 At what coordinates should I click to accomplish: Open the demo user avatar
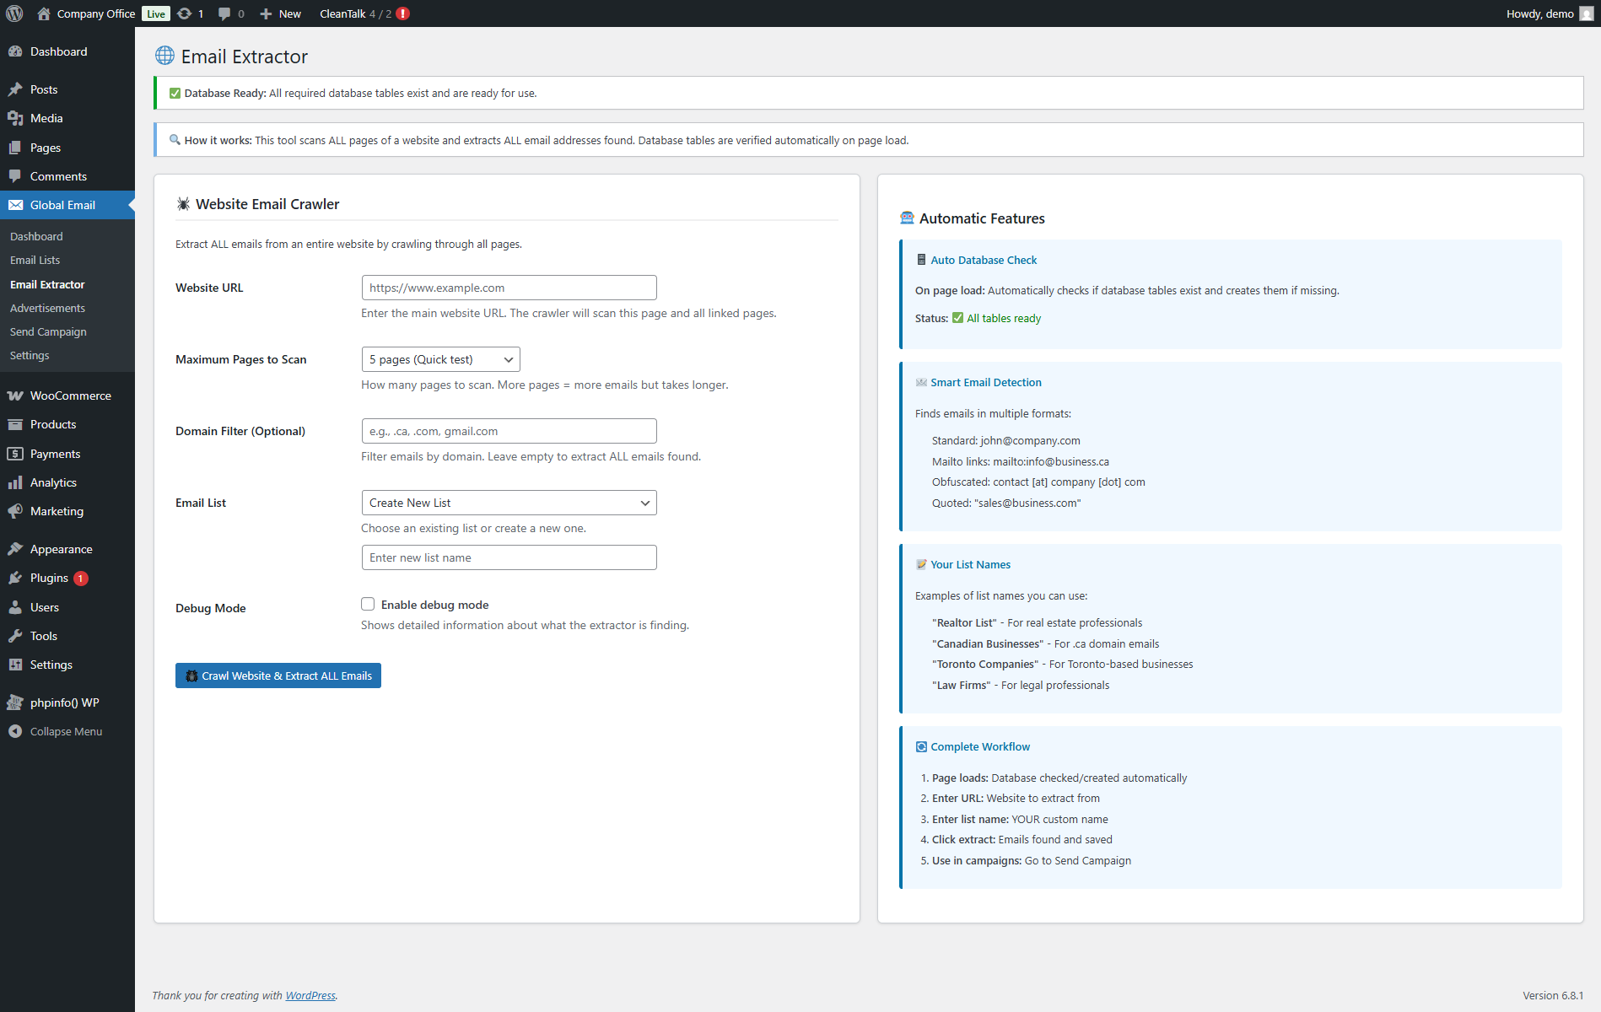click(1586, 13)
